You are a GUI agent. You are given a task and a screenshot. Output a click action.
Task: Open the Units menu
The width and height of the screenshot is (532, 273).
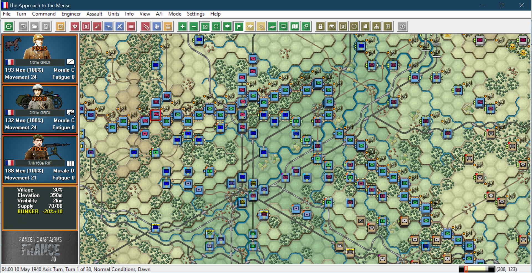[114, 14]
